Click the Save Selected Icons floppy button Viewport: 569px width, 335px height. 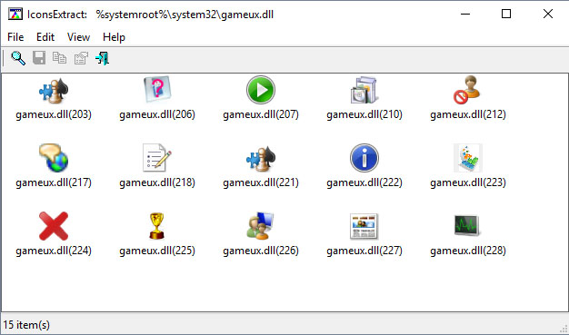pos(39,58)
